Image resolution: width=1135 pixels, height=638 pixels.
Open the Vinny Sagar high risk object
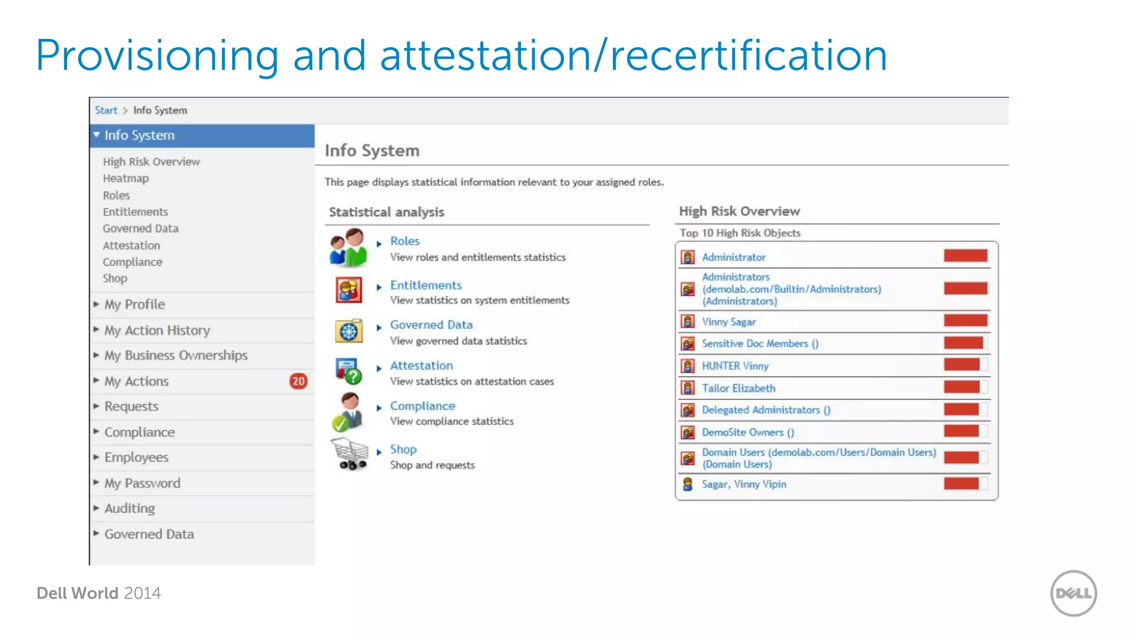pyautogui.click(x=729, y=322)
